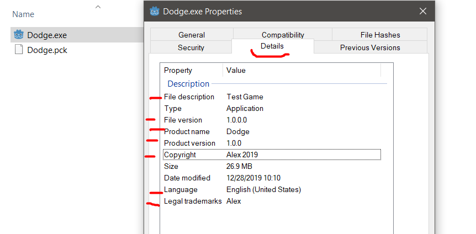Select the Copyright property row
The width and height of the screenshot is (476, 234).
[x=272, y=155]
